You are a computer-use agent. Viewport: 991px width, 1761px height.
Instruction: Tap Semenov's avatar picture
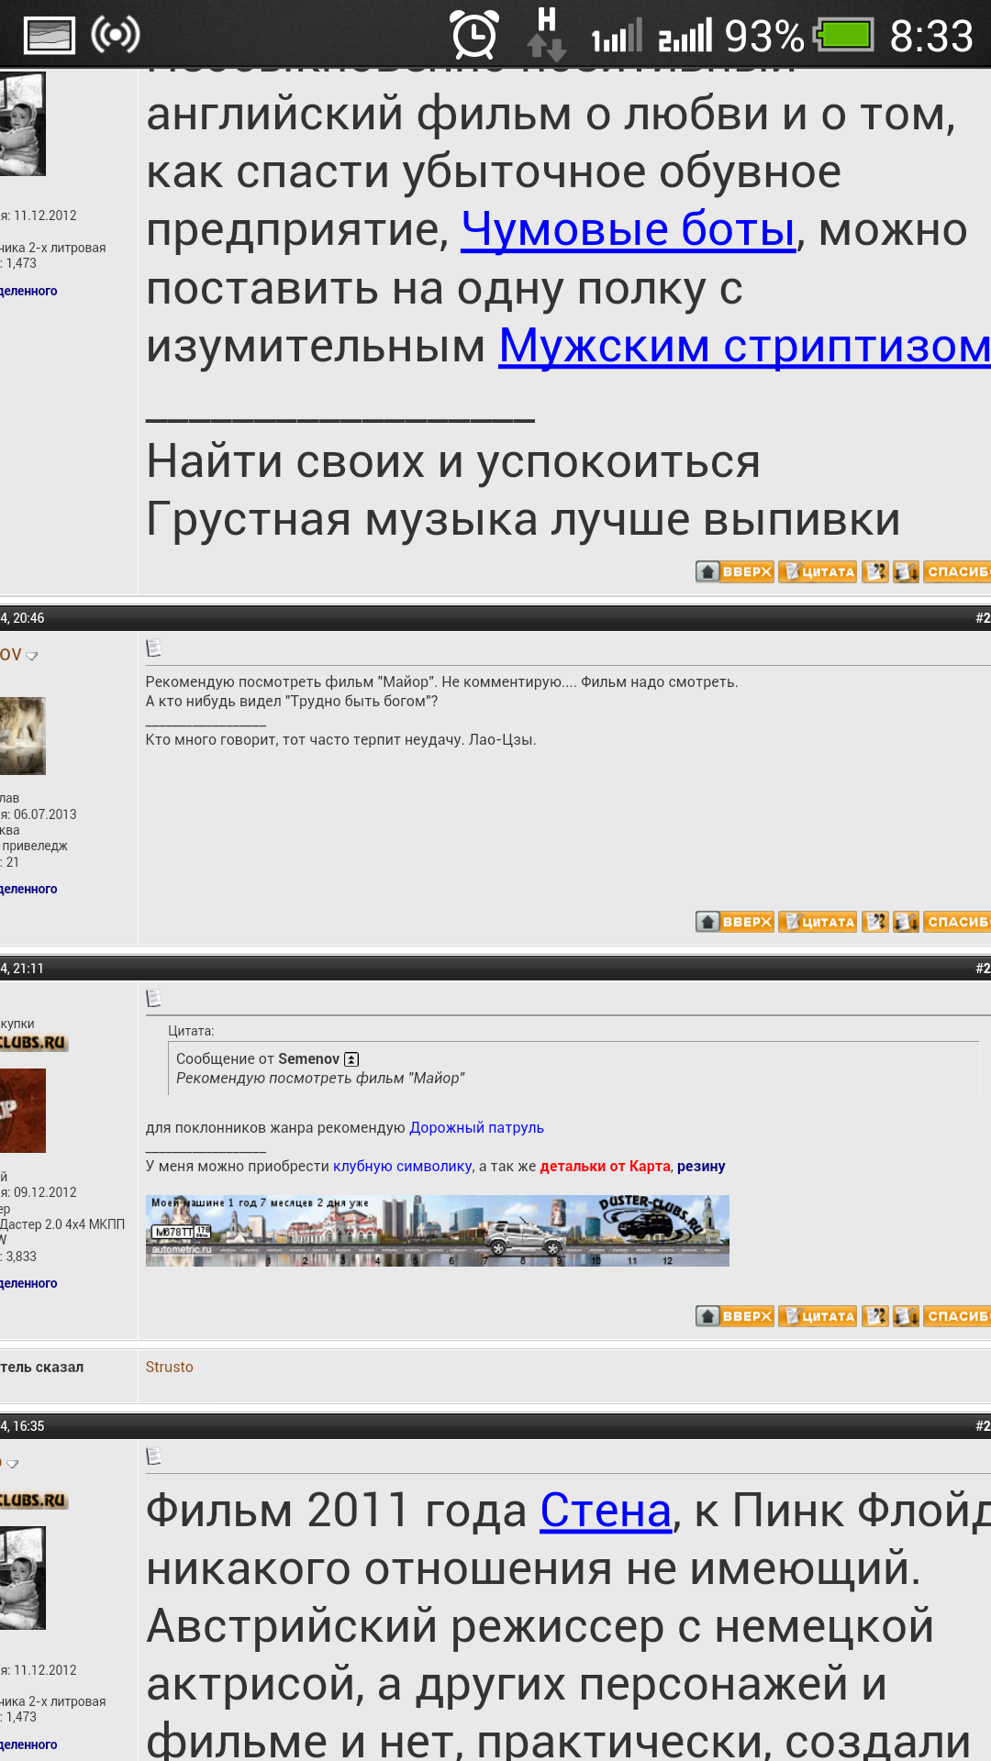[x=22, y=736]
